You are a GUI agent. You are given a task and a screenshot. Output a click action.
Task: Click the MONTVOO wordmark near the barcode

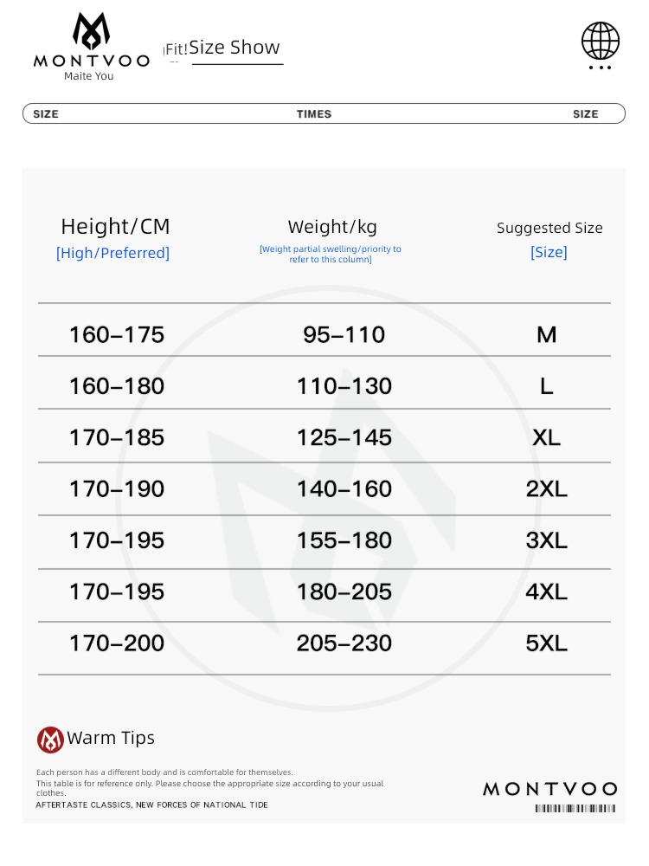click(550, 789)
